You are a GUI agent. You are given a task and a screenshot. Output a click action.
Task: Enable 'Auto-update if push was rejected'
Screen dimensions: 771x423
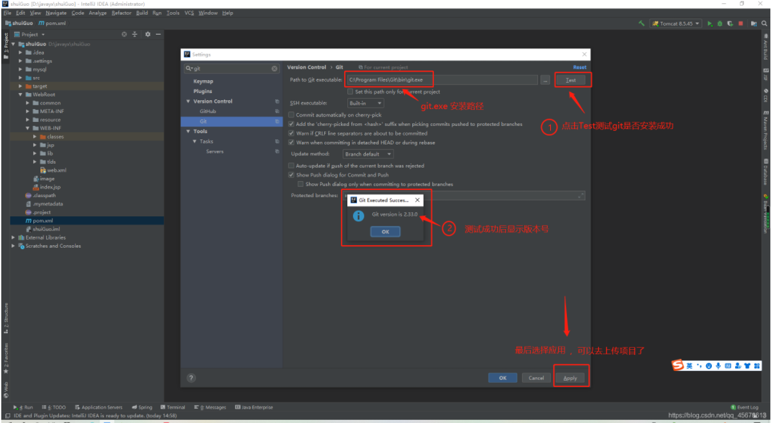[291, 166]
